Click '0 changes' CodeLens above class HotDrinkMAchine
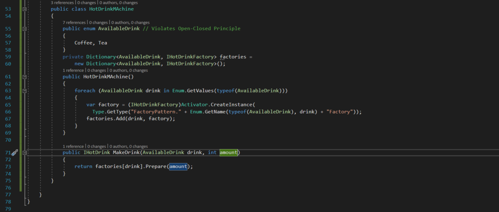This screenshot has height=212, width=499. click(86, 3)
